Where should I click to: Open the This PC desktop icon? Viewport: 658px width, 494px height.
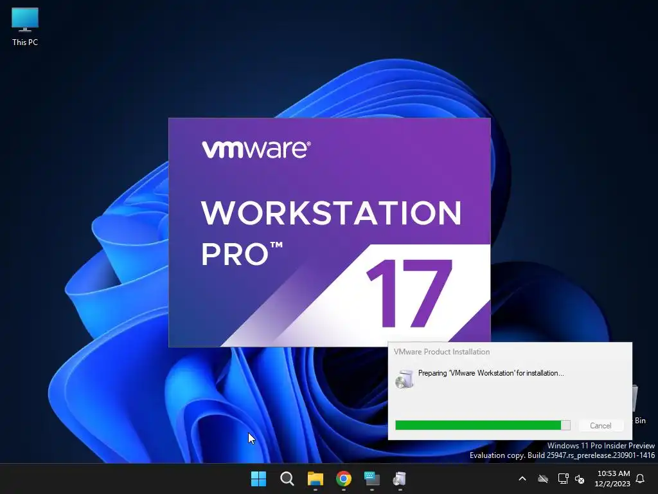25,27
